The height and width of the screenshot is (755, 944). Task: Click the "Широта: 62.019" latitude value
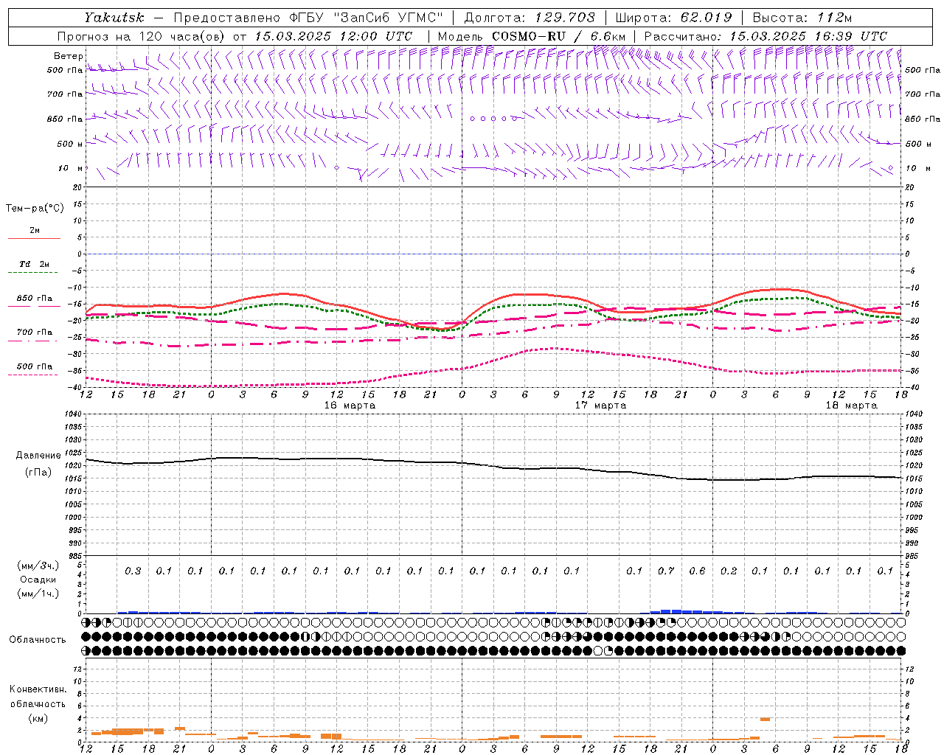click(673, 18)
